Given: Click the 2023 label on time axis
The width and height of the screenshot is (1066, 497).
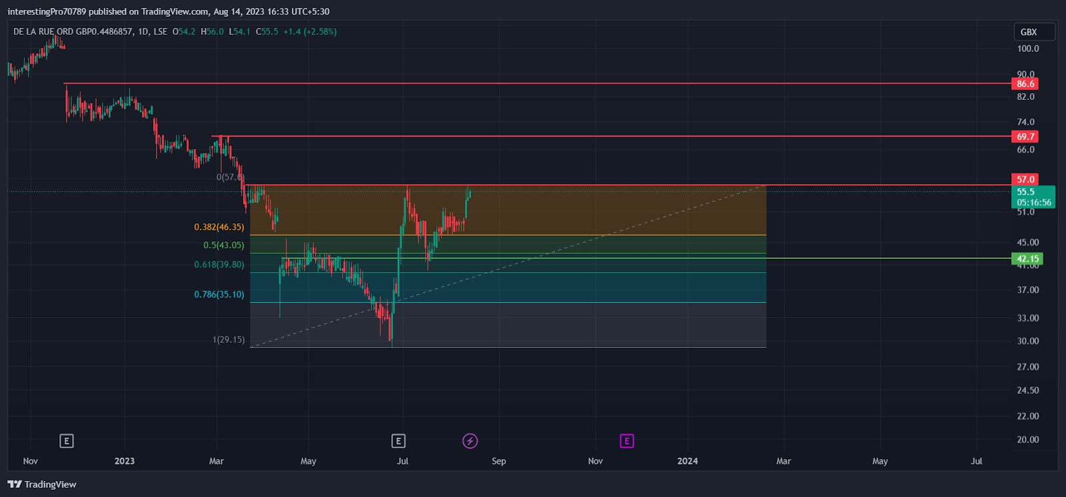Looking at the screenshot, I should pos(125,461).
